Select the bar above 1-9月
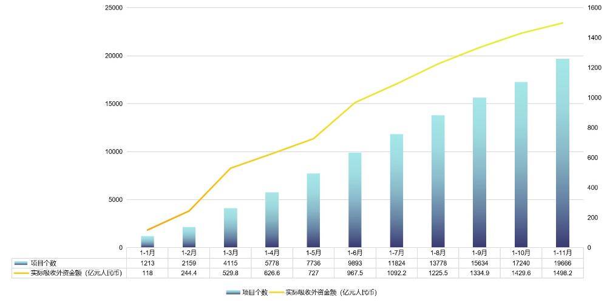 coord(480,172)
